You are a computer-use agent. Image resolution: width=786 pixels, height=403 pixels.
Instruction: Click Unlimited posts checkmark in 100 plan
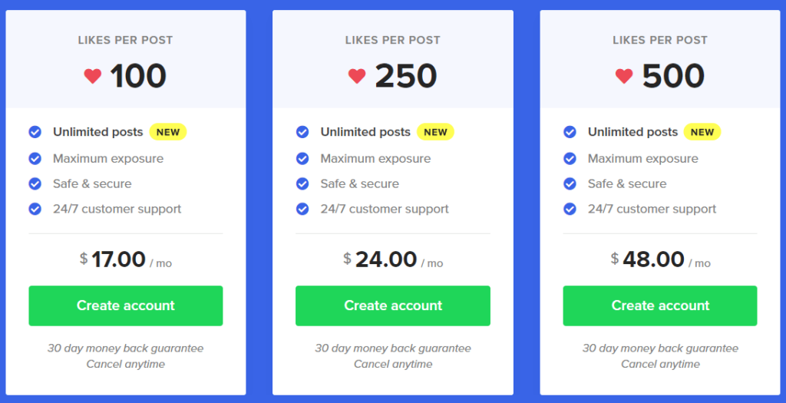point(35,132)
